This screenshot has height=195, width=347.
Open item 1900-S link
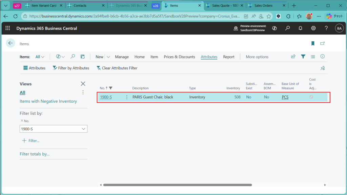(106, 97)
